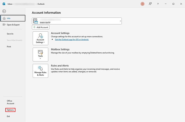Click the Account Settings heading text
Screen dimensions: 185x122
point(60,33)
